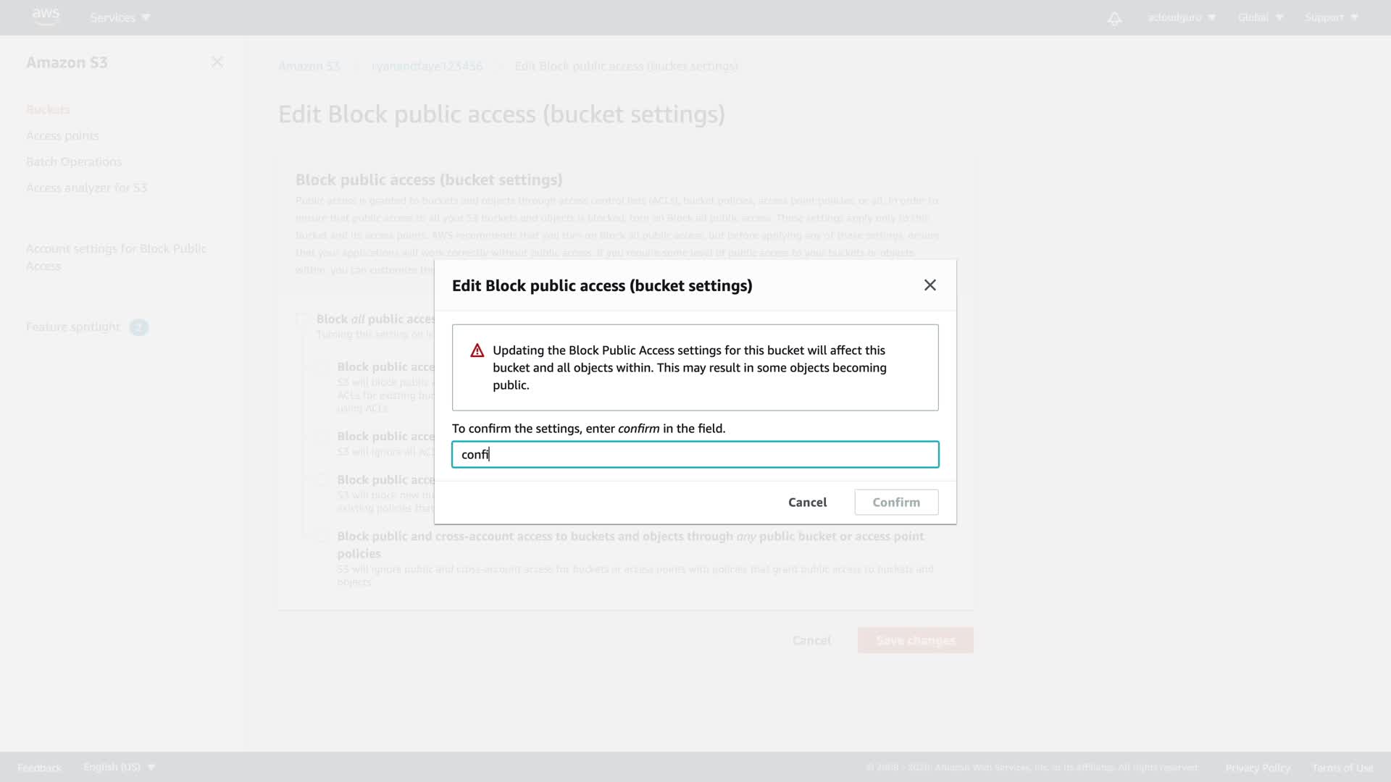Open the notifications bell icon

click(x=1114, y=18)
